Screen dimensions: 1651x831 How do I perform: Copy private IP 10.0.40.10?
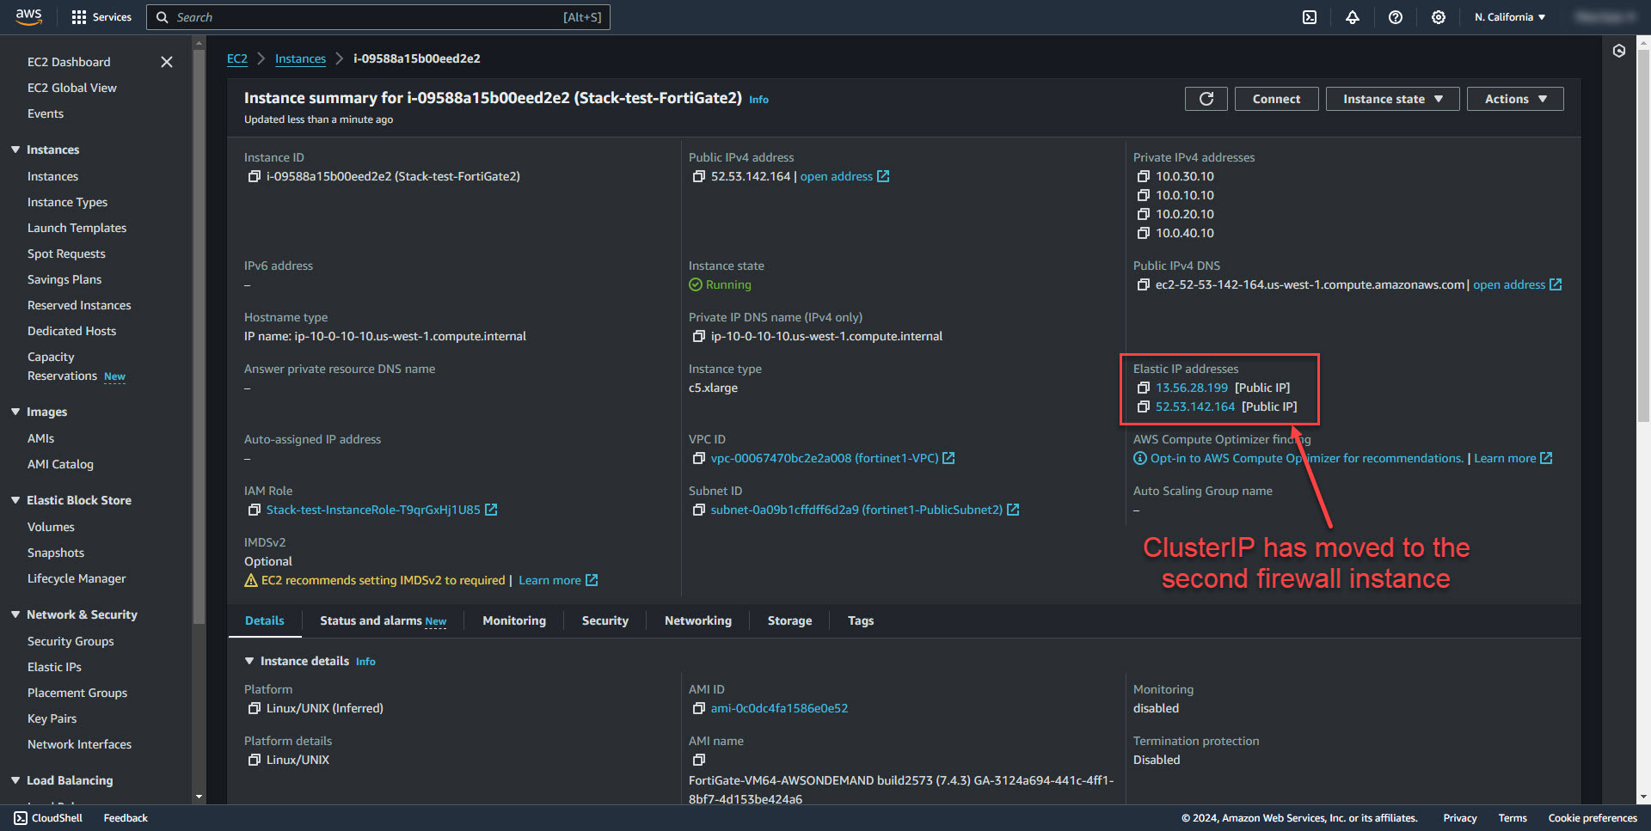point(1144,233)
